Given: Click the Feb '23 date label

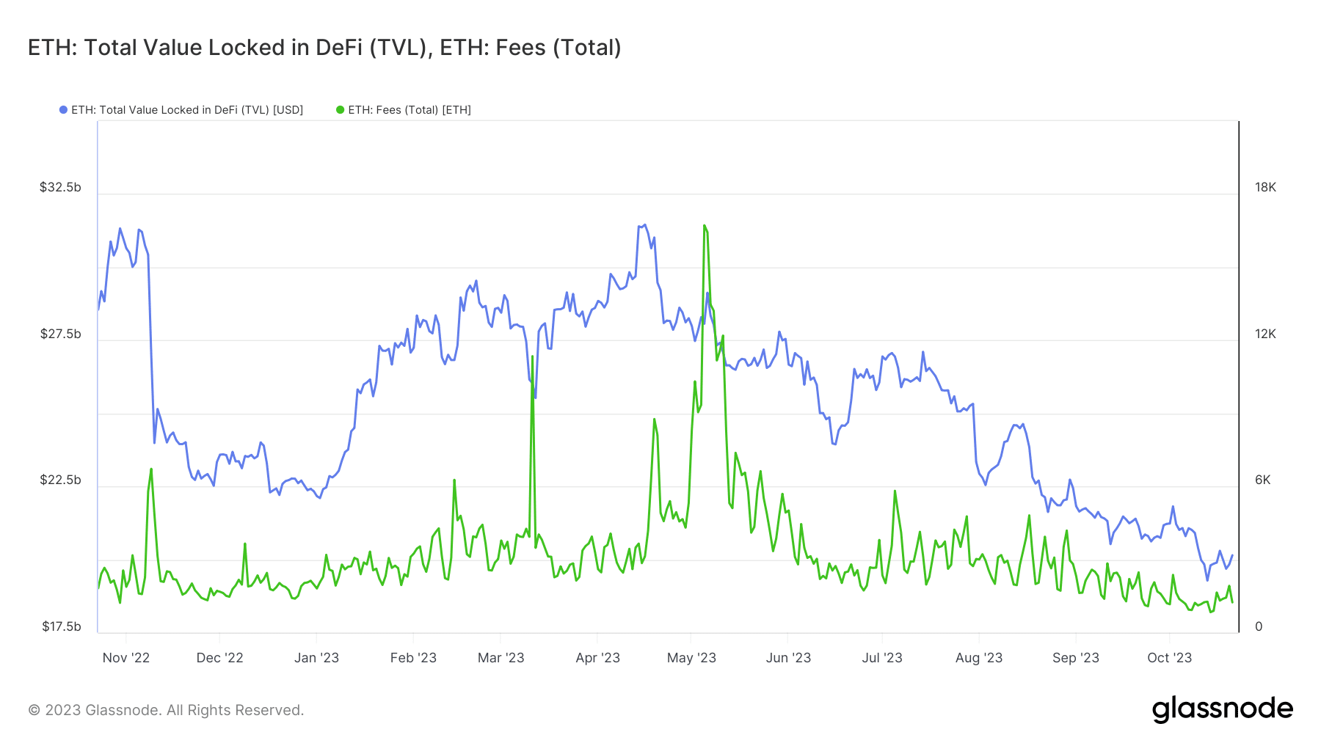Looking at the screenshot, I should point(413,658).
